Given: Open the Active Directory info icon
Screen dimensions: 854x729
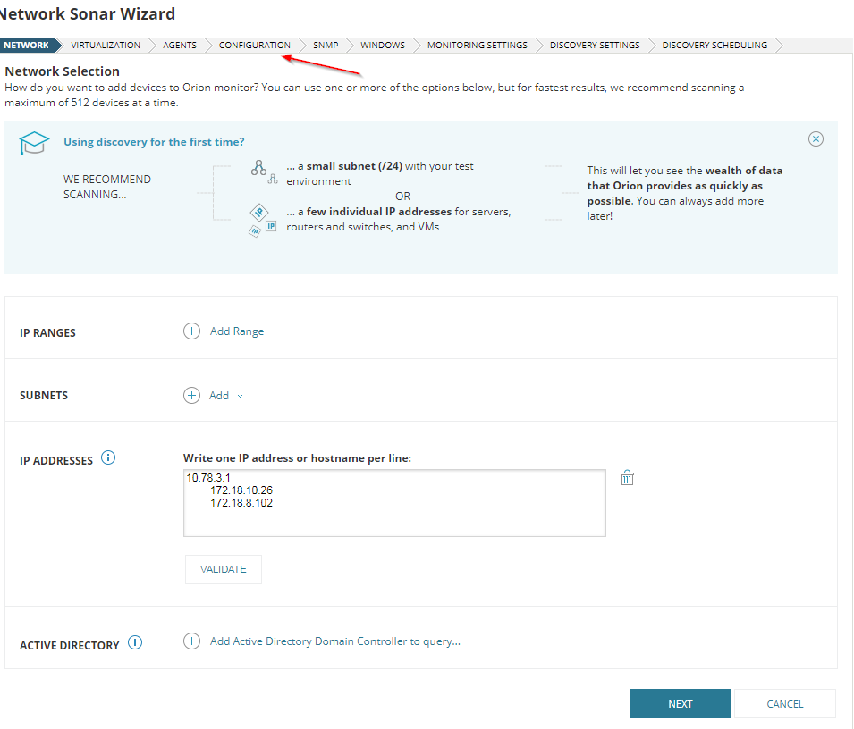Looking at the screenshot, I should pos(135,643).
